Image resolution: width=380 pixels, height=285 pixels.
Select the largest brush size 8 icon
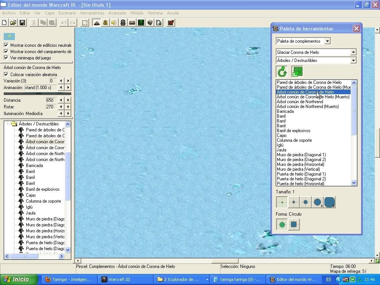tap(330, 202)
